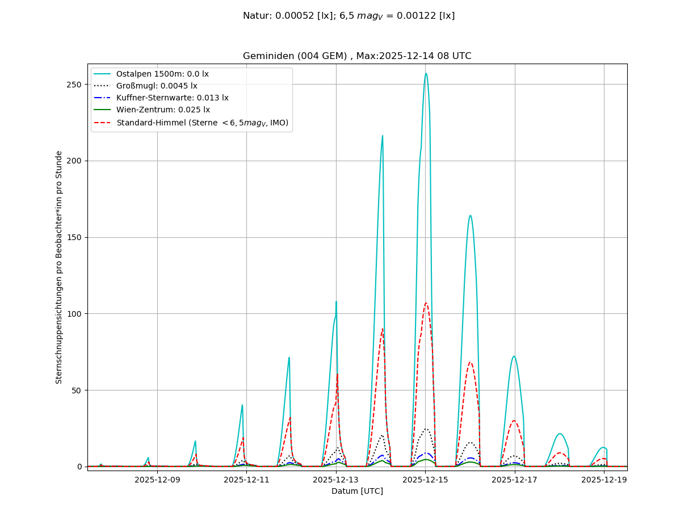Select the 2025-12-19 date tick label
This screenshot has height=529, width=697.
click(x=603, y=480)
